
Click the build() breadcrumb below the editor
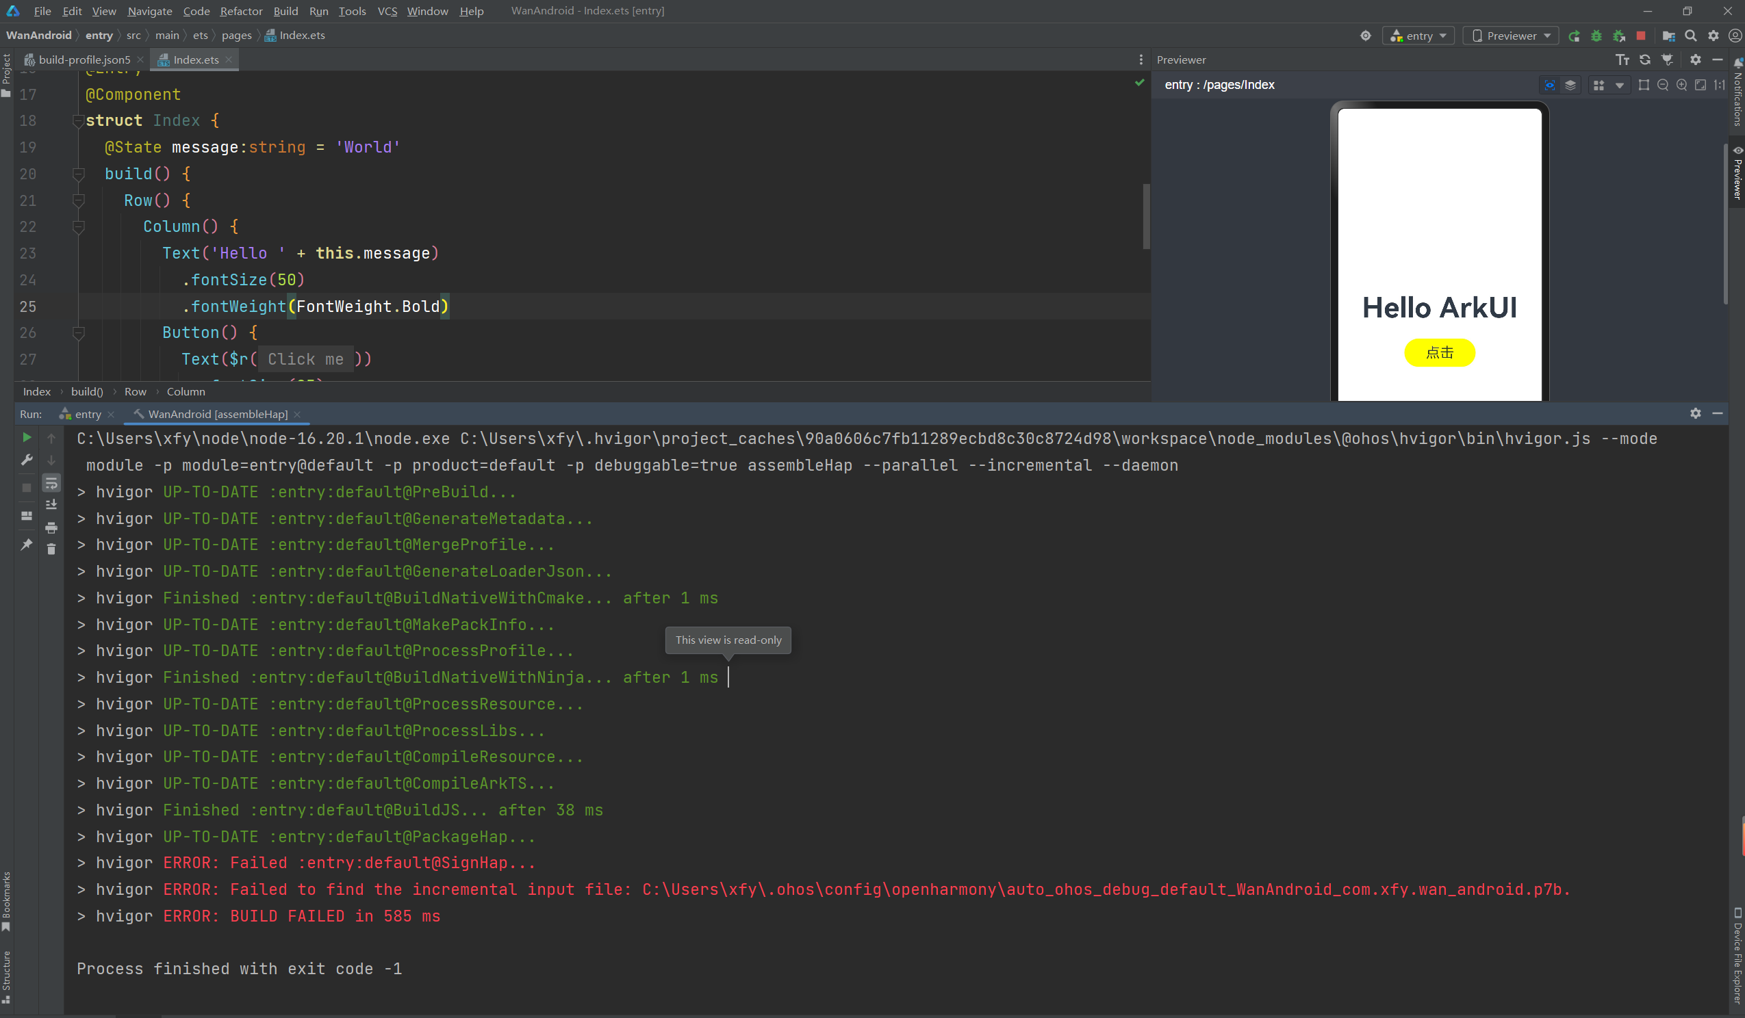[86, 392]
